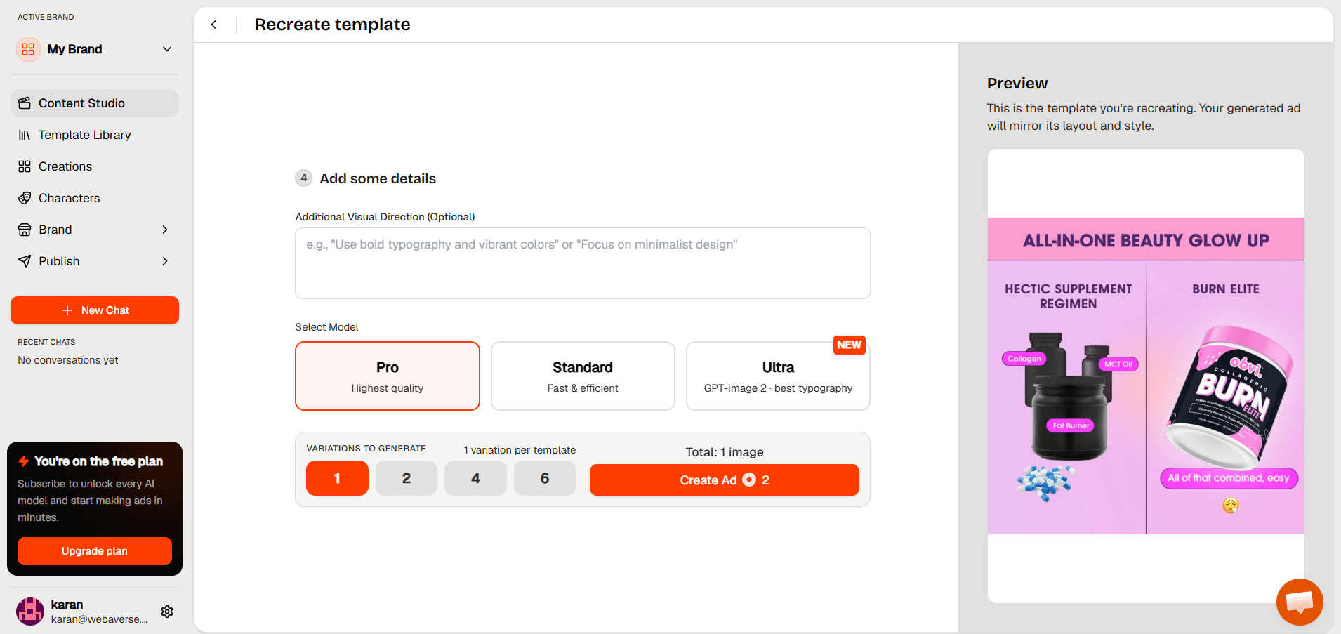
Task: Click the Create Ad button
Action: coord(725,480)
